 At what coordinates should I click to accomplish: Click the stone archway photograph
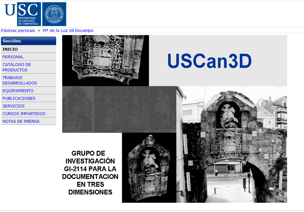(232, 144)
